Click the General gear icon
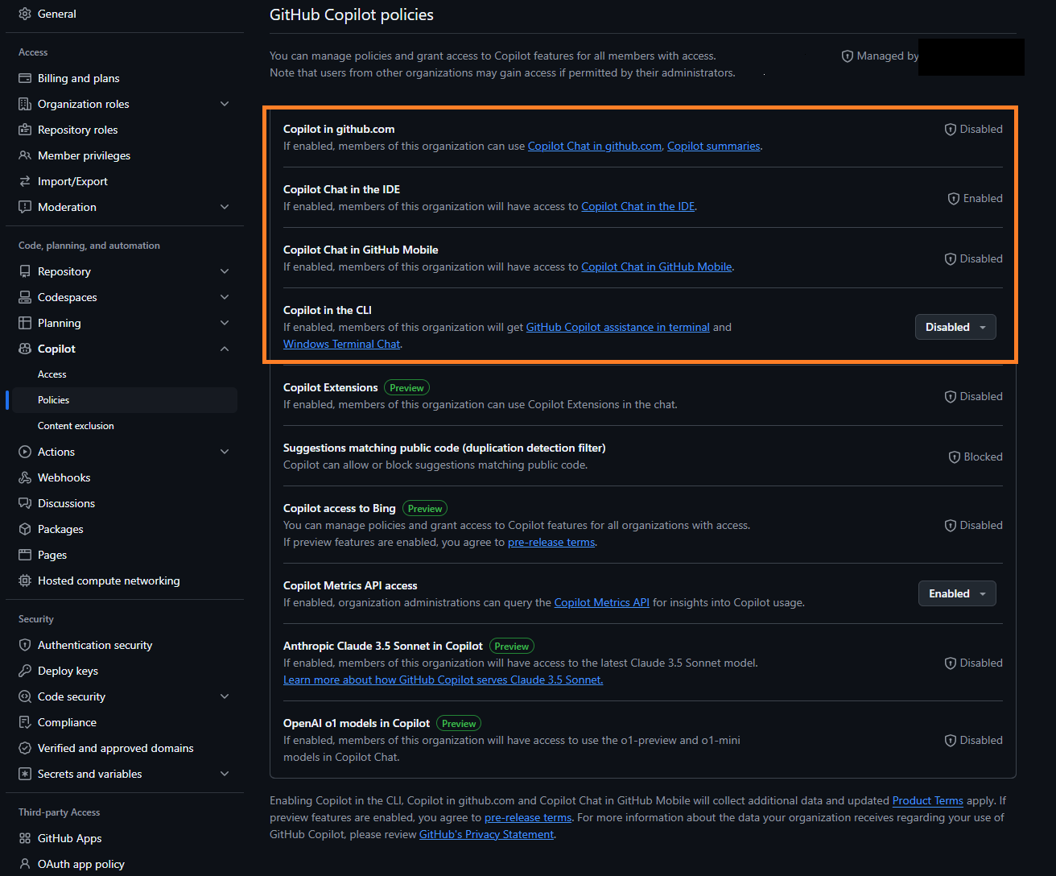 click(x=25, y=14)
